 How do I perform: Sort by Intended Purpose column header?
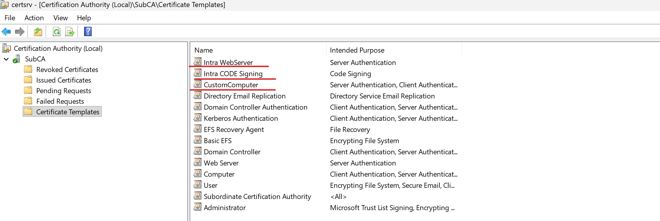pos(357,50)
